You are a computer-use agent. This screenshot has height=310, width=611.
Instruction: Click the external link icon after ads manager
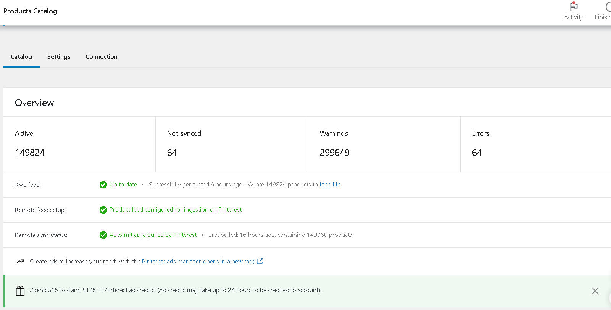pyautogui.click(x=260, y=261)
